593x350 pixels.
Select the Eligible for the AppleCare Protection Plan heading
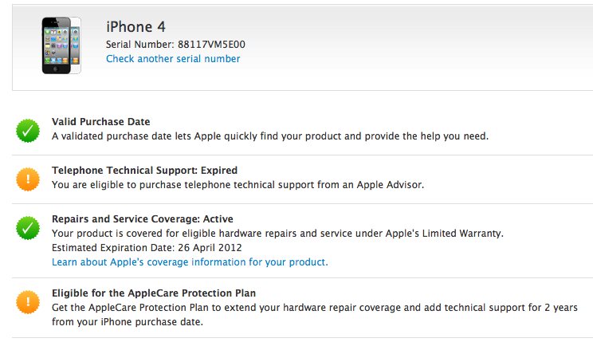click(x=154, y=293)
